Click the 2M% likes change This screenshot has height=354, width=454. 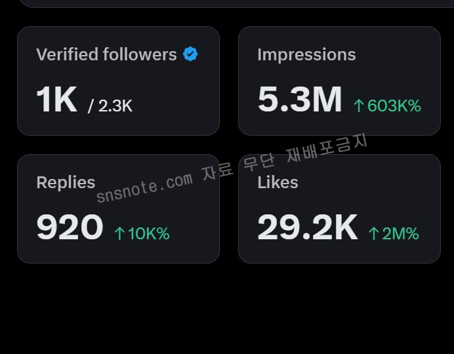pos(400,233)
